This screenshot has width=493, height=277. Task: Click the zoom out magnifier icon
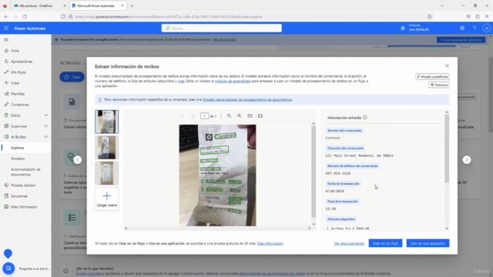230,116
